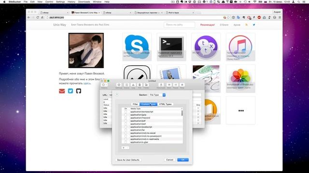
Task: Click the Next icon in SiteSucker toolbar
Action: 169,85
